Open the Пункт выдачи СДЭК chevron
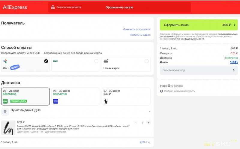The height and width of the screenshot is (149, 240). [149, 112]
